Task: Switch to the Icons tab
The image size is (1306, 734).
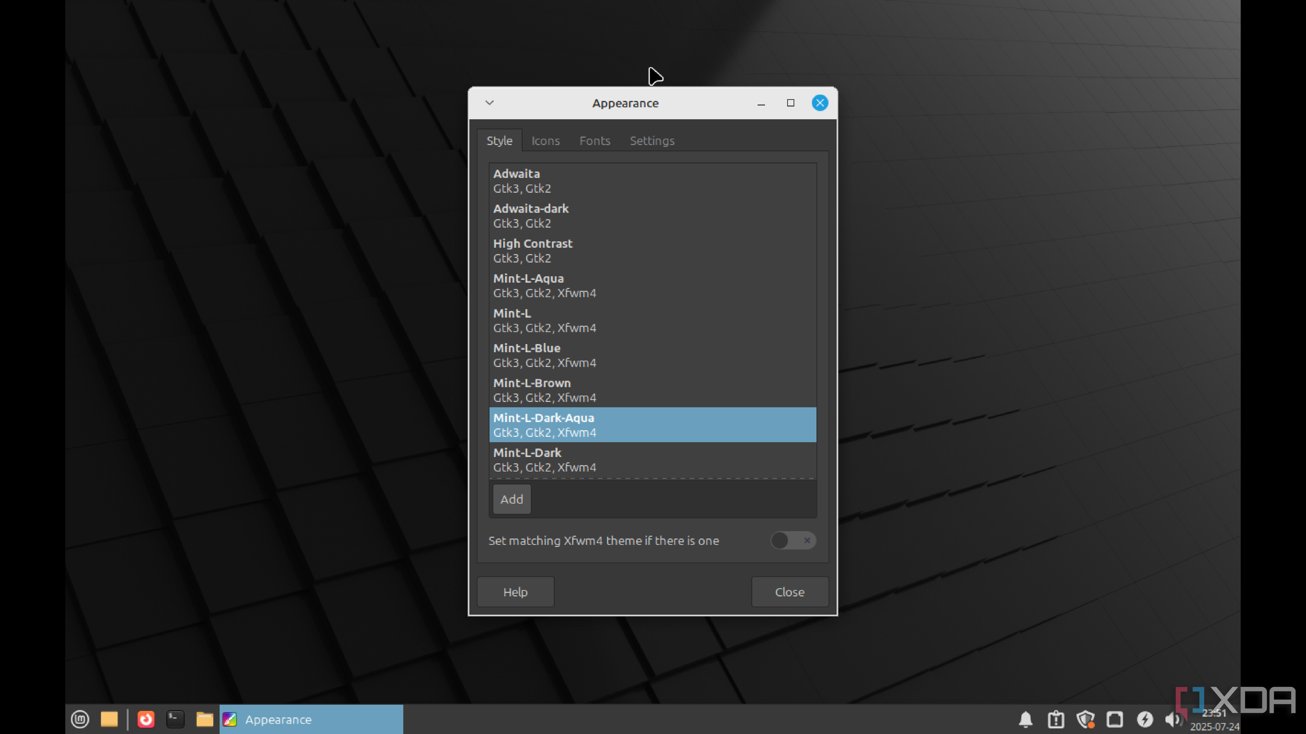Action: coord(546,141)
